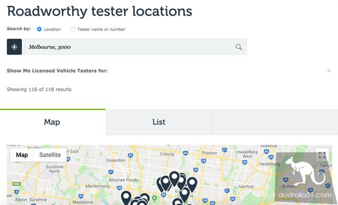
Task: Open map fullscreen view icon
Action: pyautogui.click(x=322, y=155)
